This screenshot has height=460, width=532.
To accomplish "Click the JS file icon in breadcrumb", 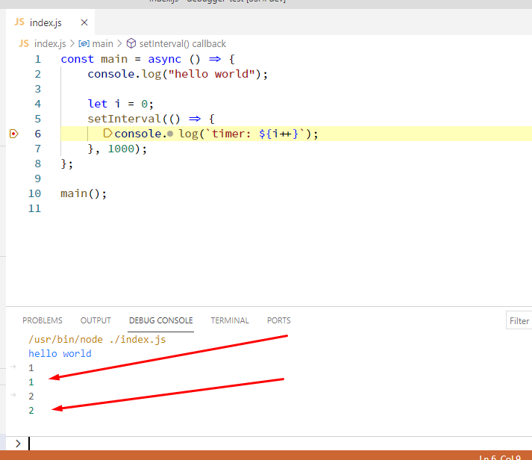I will 24,43.
